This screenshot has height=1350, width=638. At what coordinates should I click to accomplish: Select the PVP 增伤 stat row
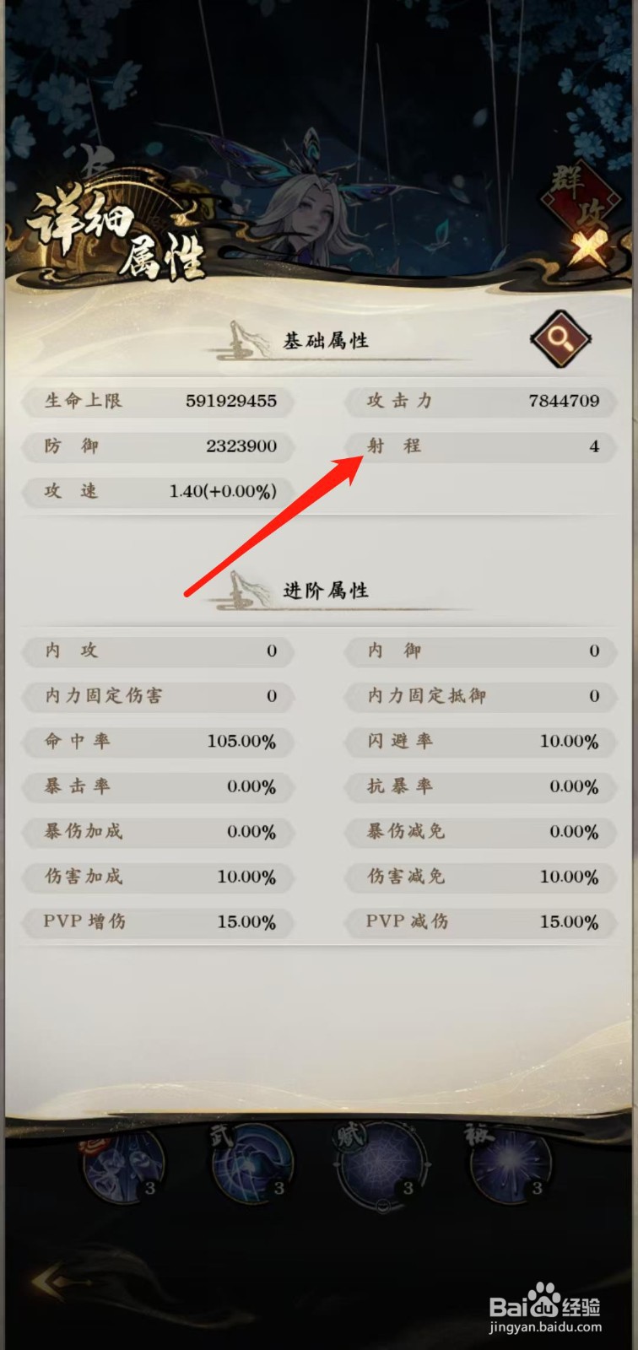coord(158,921)
